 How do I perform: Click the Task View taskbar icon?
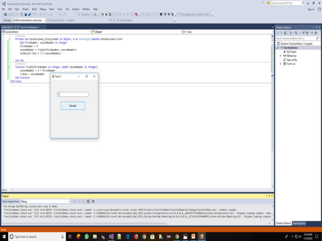click(x=70, y=236)
